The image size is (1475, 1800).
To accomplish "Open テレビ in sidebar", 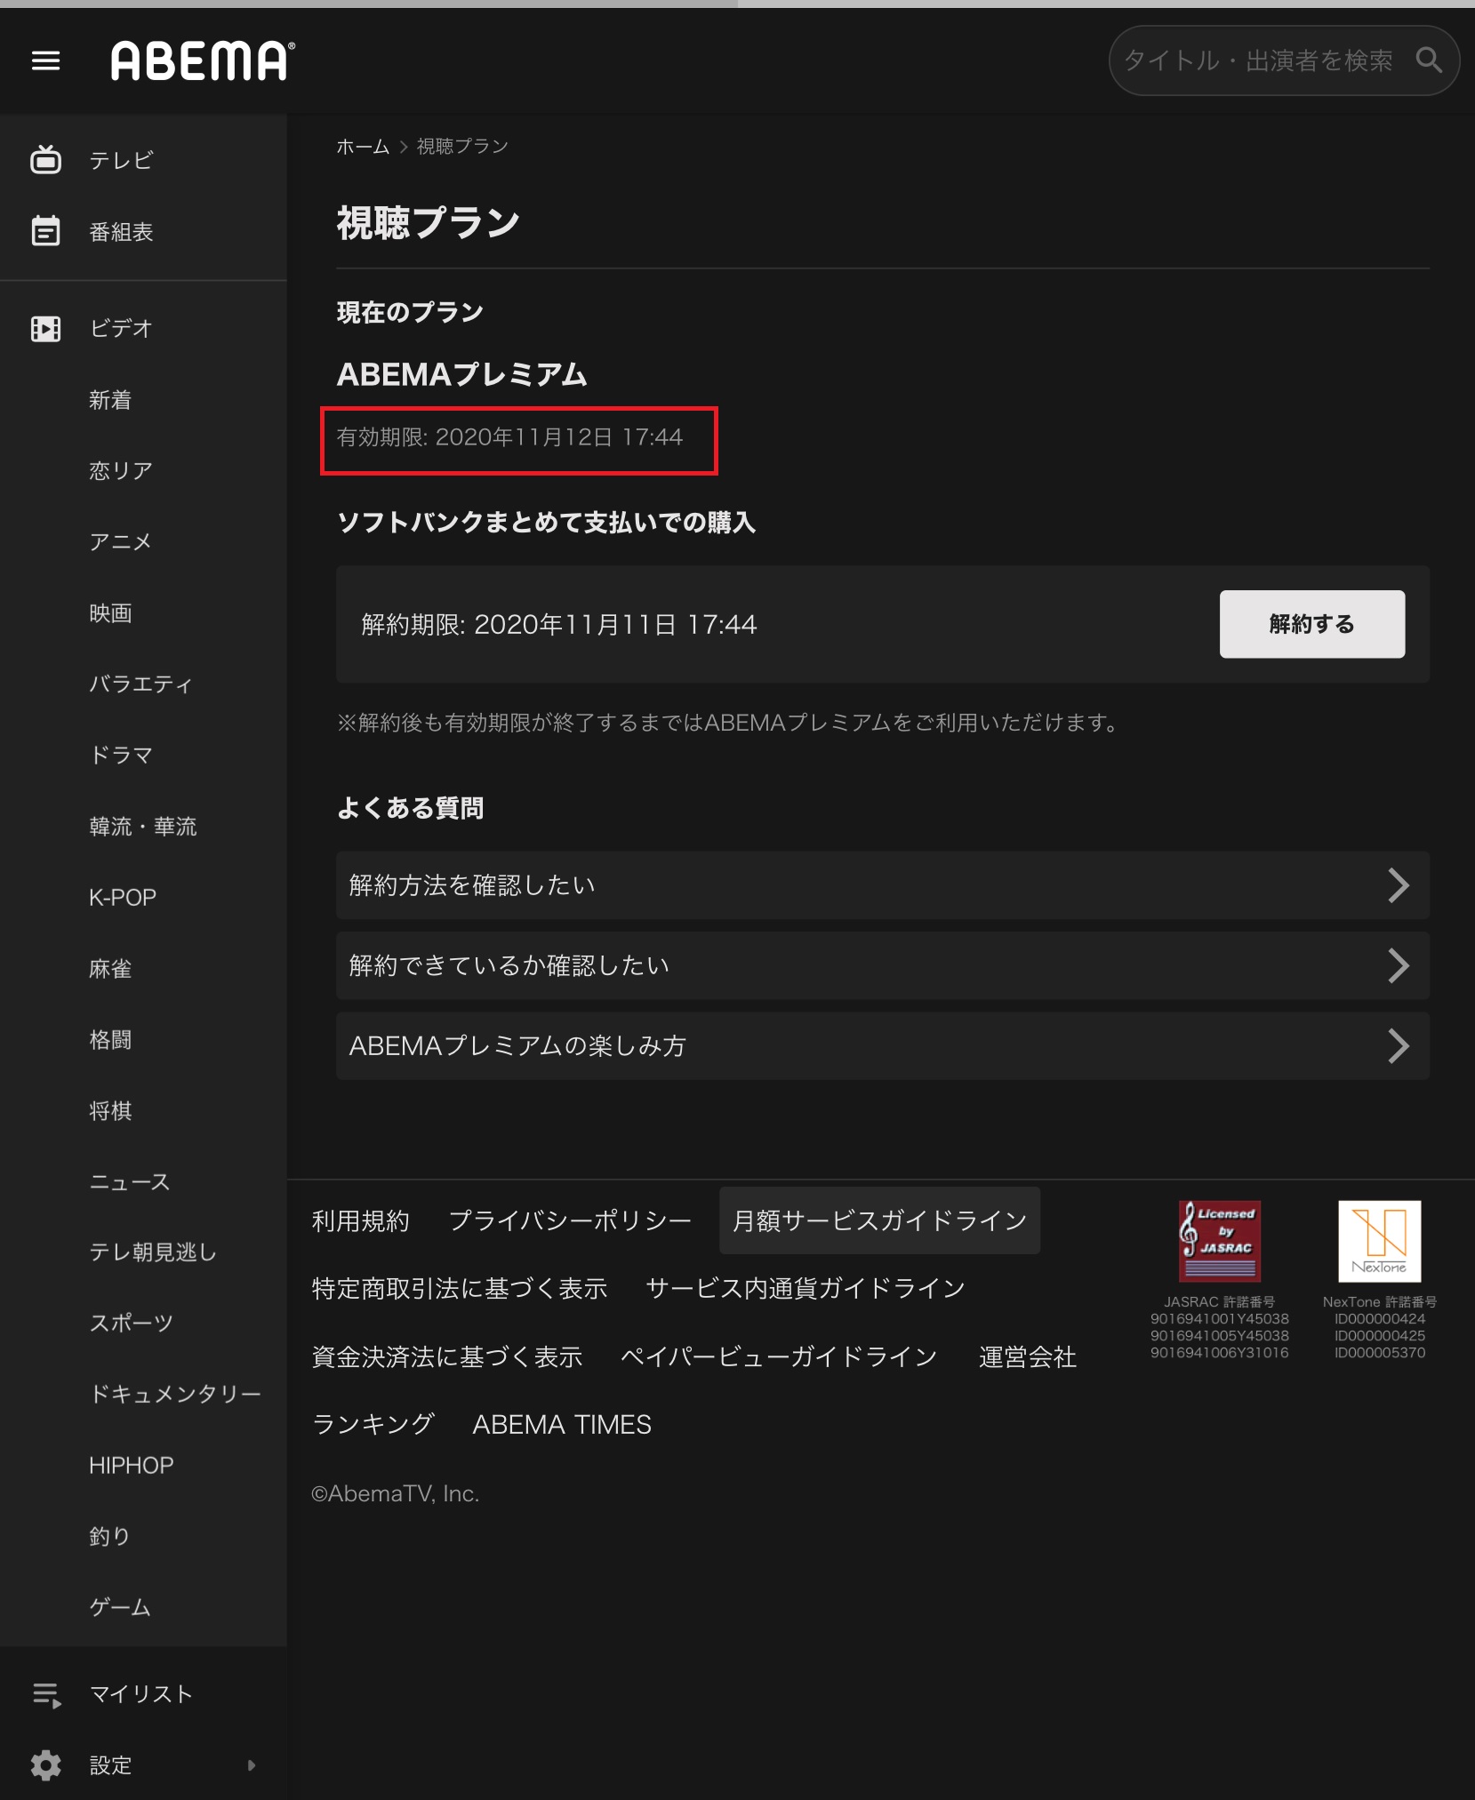I will 122,160.
